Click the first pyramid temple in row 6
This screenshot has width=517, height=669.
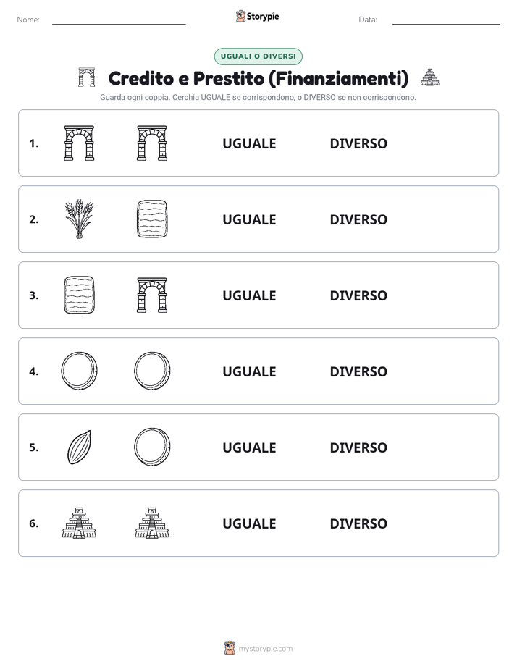point(79,523)
